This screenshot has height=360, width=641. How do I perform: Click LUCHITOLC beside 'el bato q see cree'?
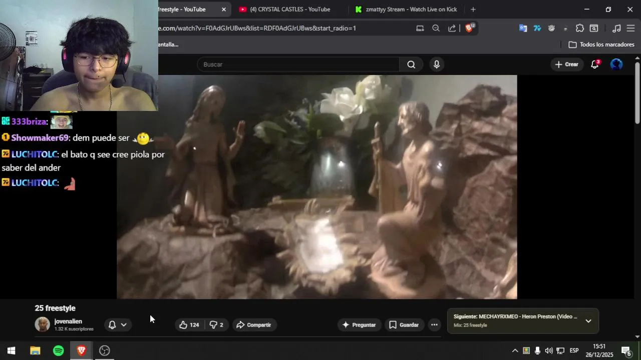[x=35, y=154]
